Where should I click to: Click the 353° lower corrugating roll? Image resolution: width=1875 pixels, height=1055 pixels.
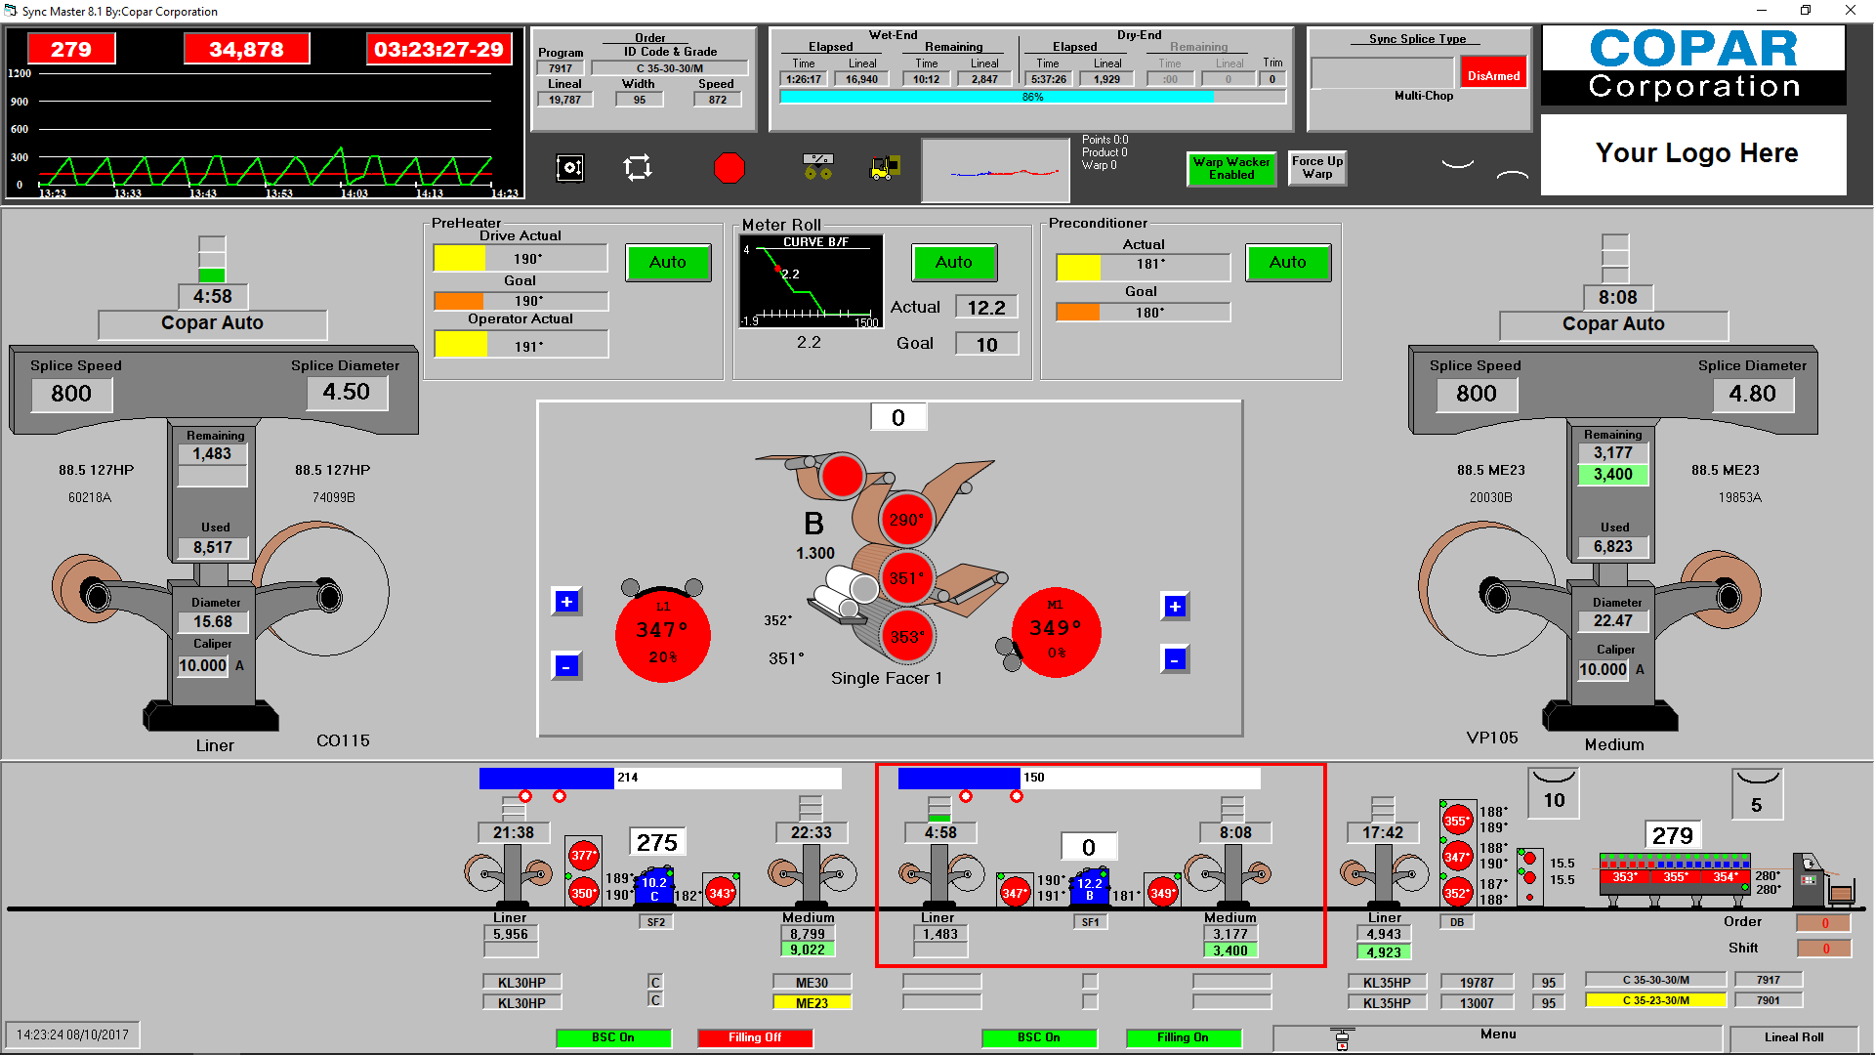(x=906, y=637)
